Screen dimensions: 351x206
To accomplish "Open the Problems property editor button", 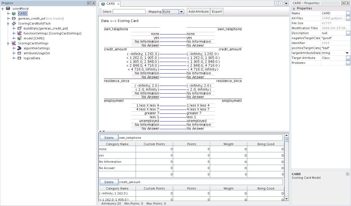I will click(x=348, y=63).
